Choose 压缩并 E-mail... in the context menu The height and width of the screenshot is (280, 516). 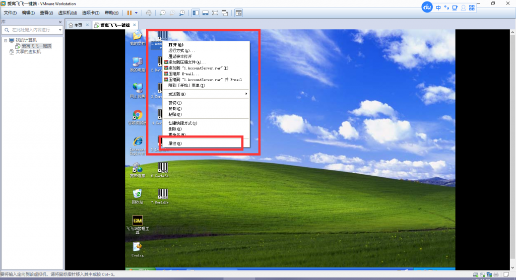point(183,74)
